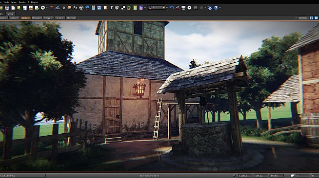Image resolution: width=319 pixels, height=178 pixels.
Task: Select the wooden ladder in viewport
Action: click(158, 119)
